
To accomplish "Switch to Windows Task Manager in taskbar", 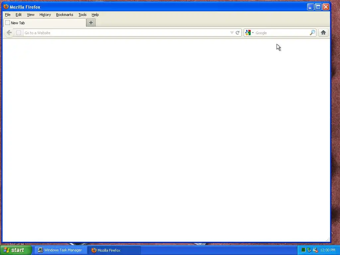I will (61, 250).
